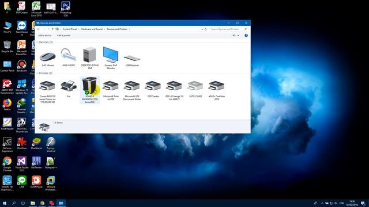The width and height of the screenshot is (369, 207).
Task: Go up one level to Hardware and Sound
Action: 52,29
